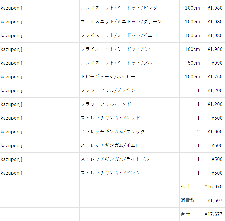Select the ドビージャージ/ネイビー product cell
The image size is (225, 221).
(129, 77)
